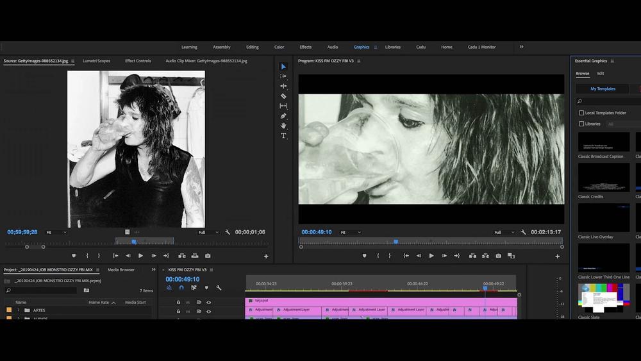Viewport: 641px width, 361px height.
Task: Select the Slip tool
Action: point(283,106)
